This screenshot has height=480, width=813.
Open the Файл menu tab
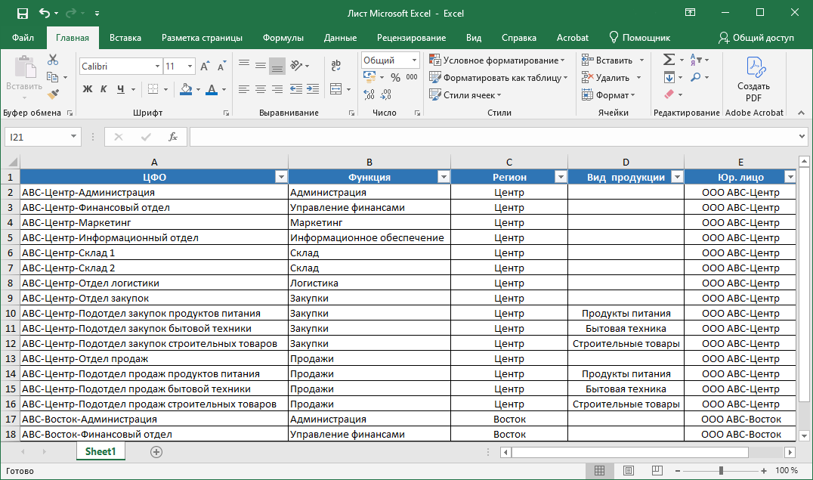tap(23, 38)
